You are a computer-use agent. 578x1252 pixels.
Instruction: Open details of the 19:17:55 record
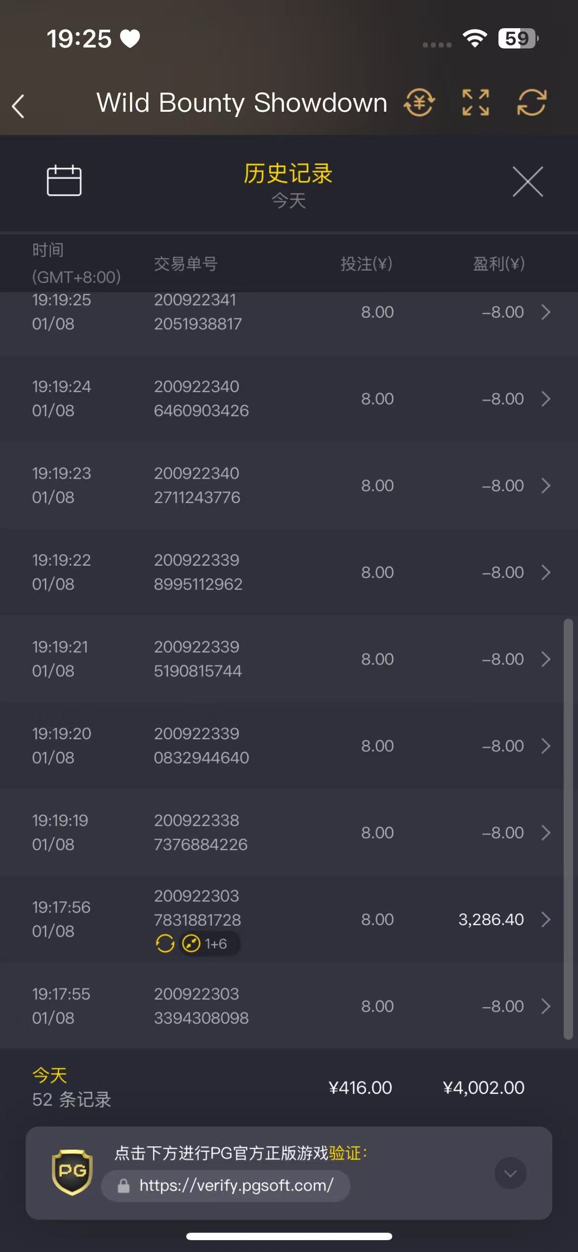tap(545, 1006)
